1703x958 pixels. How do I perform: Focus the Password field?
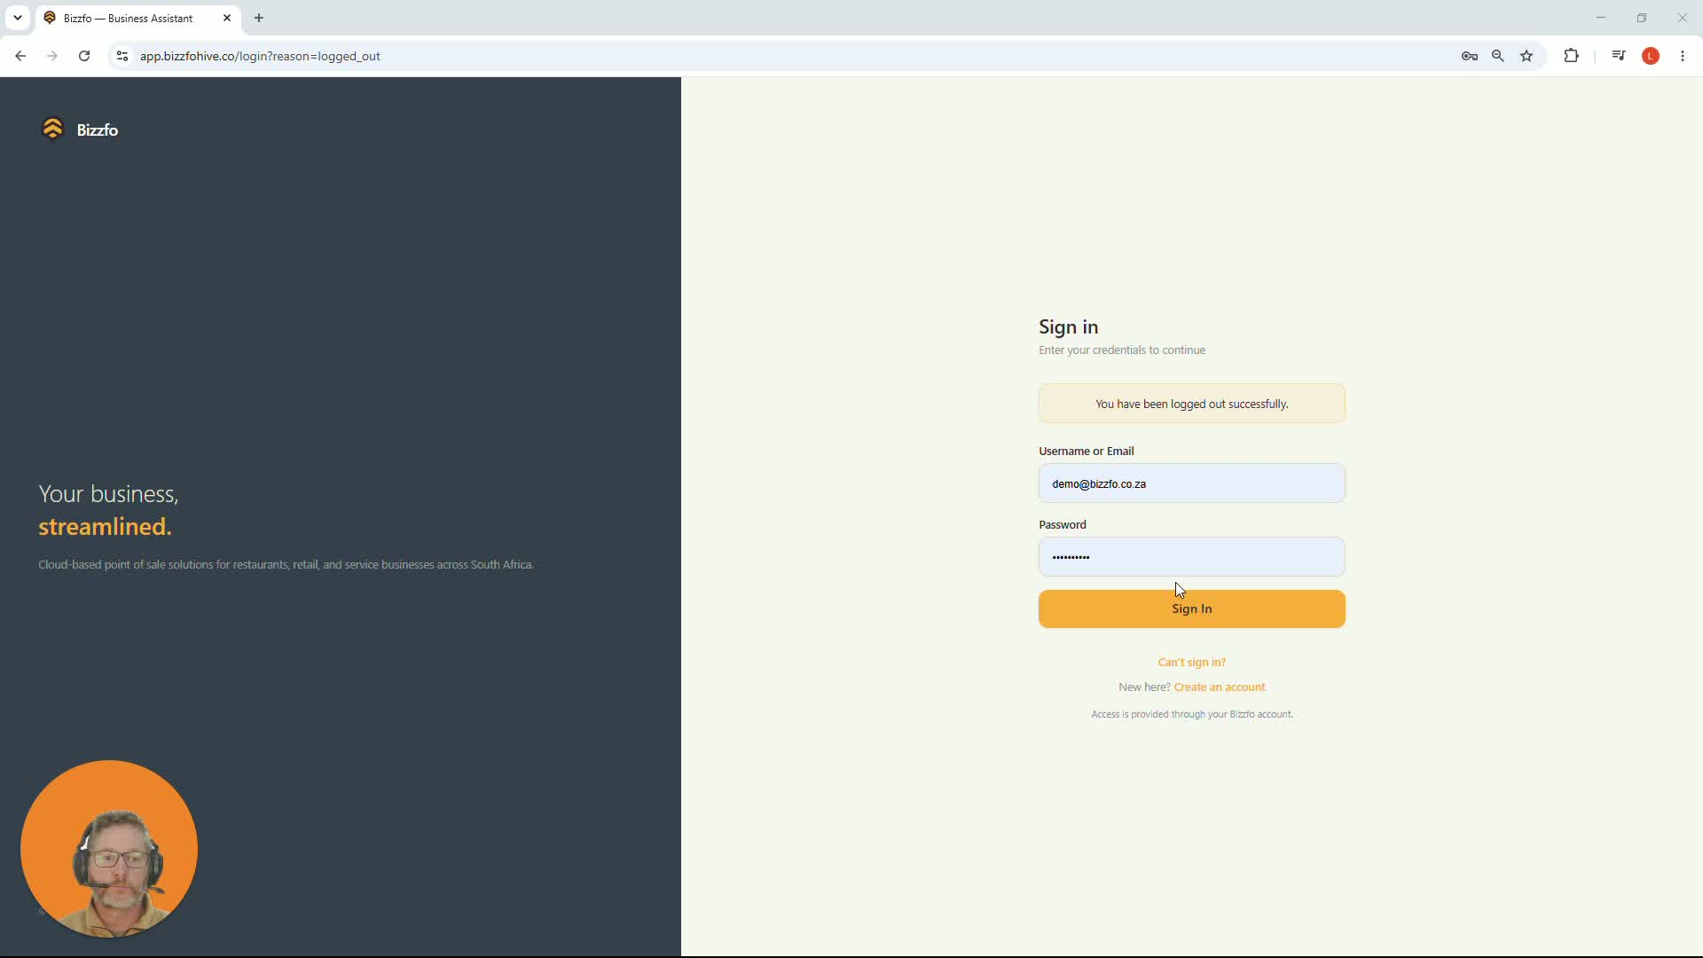point(1192,557)
